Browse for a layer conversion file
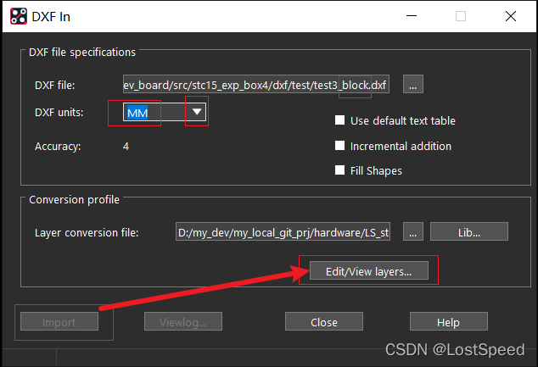Screen dimensions: 538x367 (412, 232)
